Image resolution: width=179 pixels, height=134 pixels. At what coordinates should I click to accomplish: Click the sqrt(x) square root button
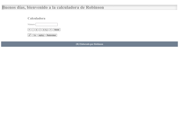[x=41, y=35]
